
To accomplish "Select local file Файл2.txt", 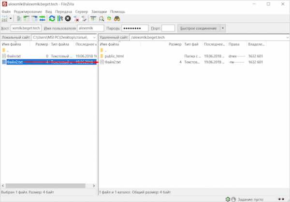I will pyautogui.click(x=49, y=62).
